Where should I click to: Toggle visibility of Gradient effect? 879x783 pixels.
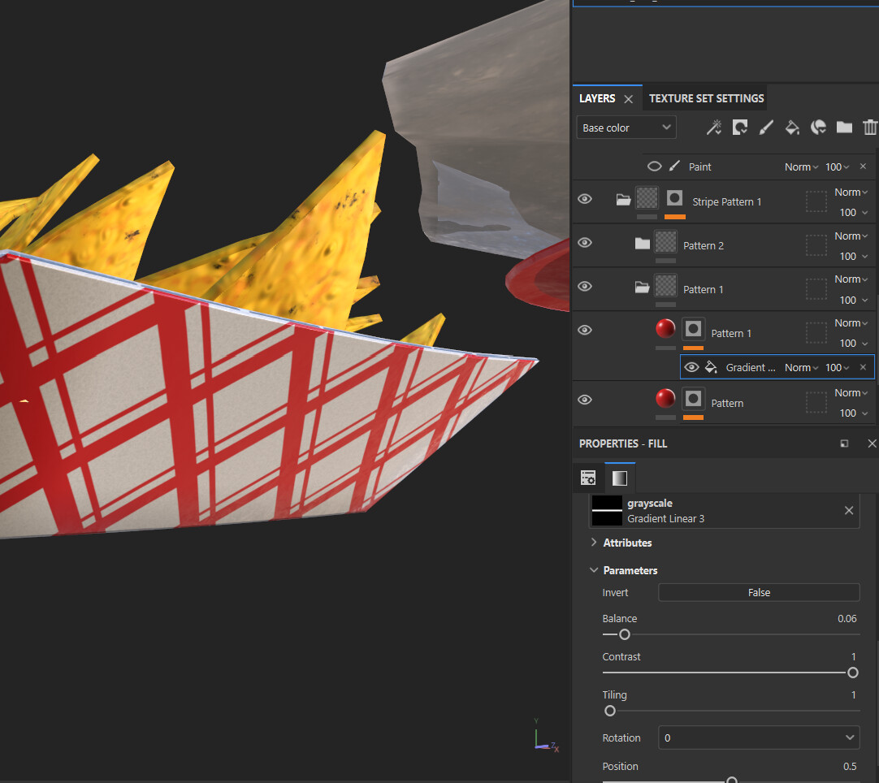click(691, 367)
